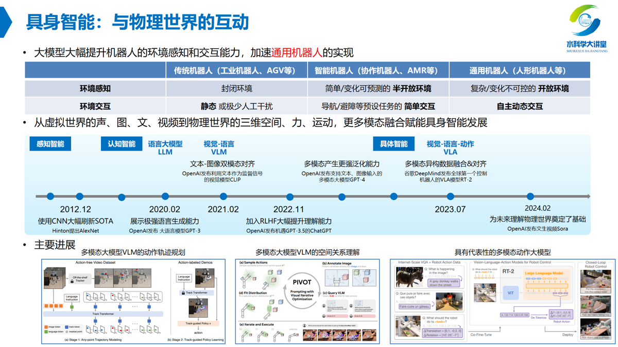Click the OpenAI发布 大语言模型GPT-3 caption

click(x=165, y=231)
